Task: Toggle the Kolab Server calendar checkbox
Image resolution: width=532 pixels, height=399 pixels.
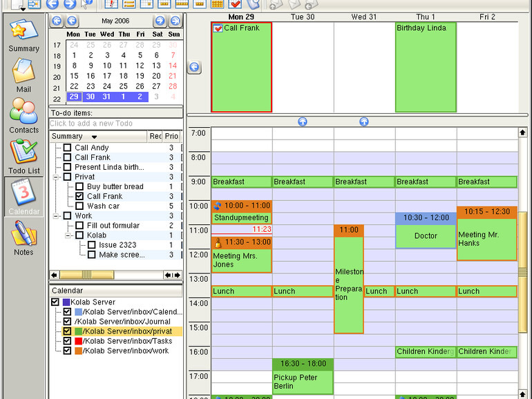Action: pos(55,302)
